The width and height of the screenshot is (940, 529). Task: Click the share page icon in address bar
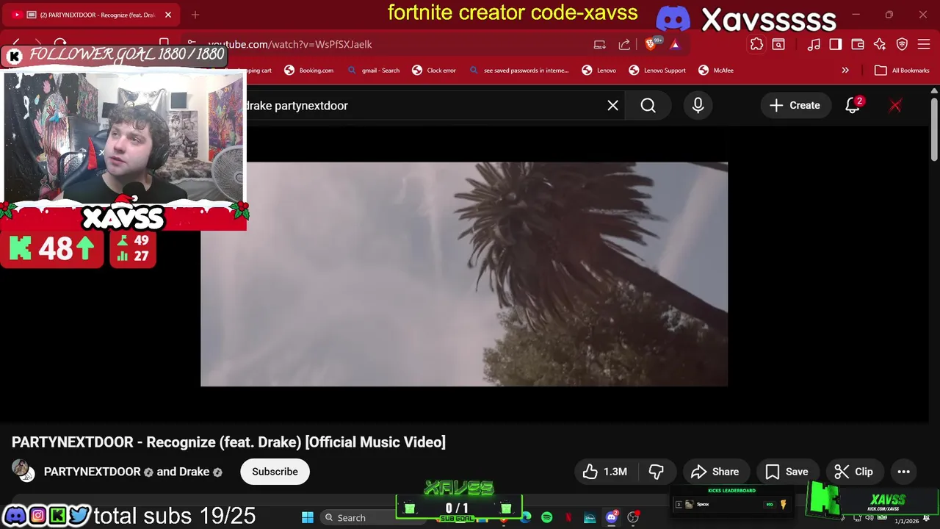click(x=624, y=44)
